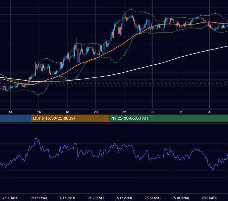Click the blue session bar before ロンドン
Viewport: 228px width, 201px height.
pos(15,118)
